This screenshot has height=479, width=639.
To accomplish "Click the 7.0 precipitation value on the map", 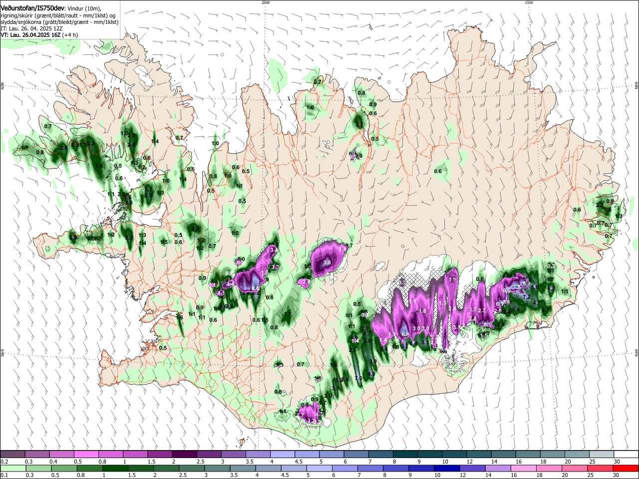I will (x=358, y=379).
